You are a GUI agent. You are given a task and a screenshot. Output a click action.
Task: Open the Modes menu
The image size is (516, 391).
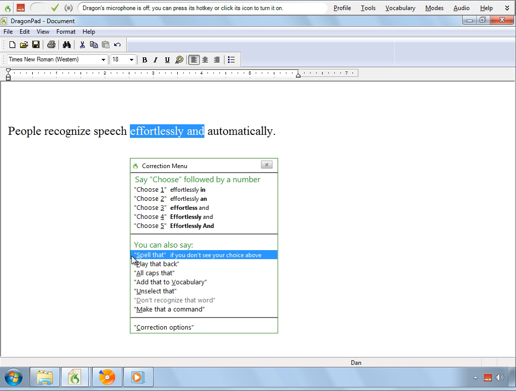pyautogui.click(x=434, y=8)
